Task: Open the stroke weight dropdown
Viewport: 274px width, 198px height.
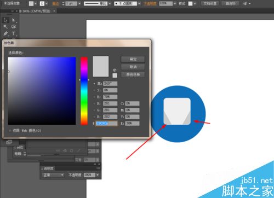Action: click(79, 3)
